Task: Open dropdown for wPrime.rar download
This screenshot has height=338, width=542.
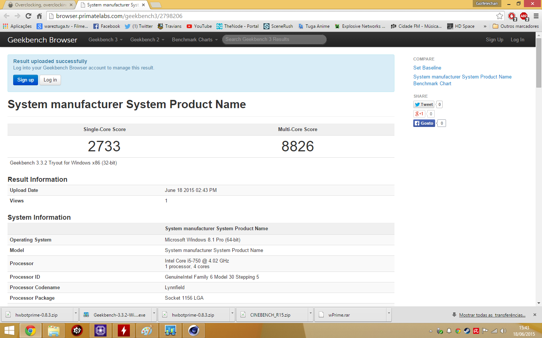Action: click(x=389, y=315)
